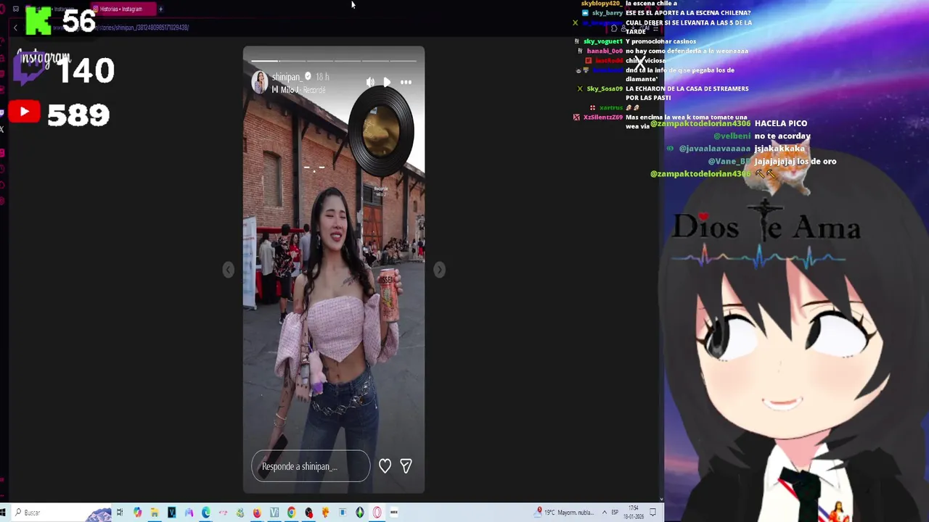This screenshot has width=929, height=522.
Task: Click the browser back arrow
Action: tap(15, 28)
